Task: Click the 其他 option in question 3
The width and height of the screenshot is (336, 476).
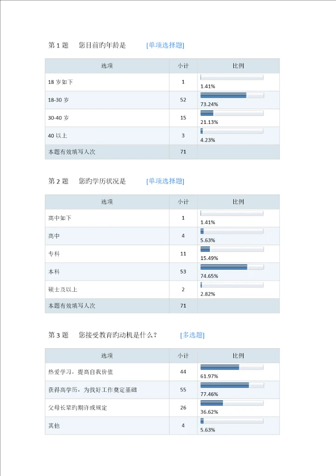Action: (x=54, y=426)
